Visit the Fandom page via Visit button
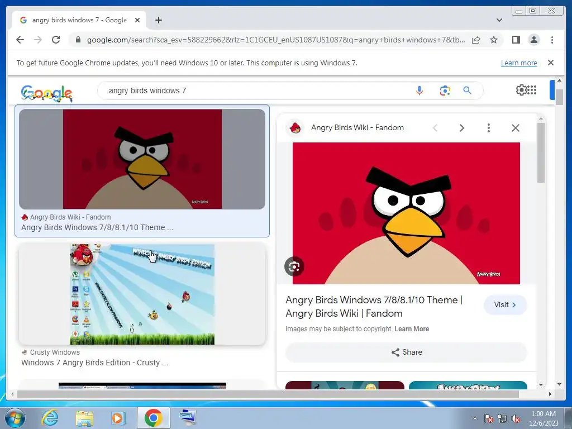 click(505, 305)
